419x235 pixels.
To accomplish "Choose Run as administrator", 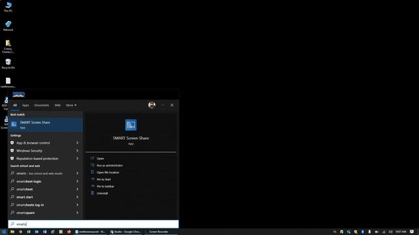I will click(109, 165).
